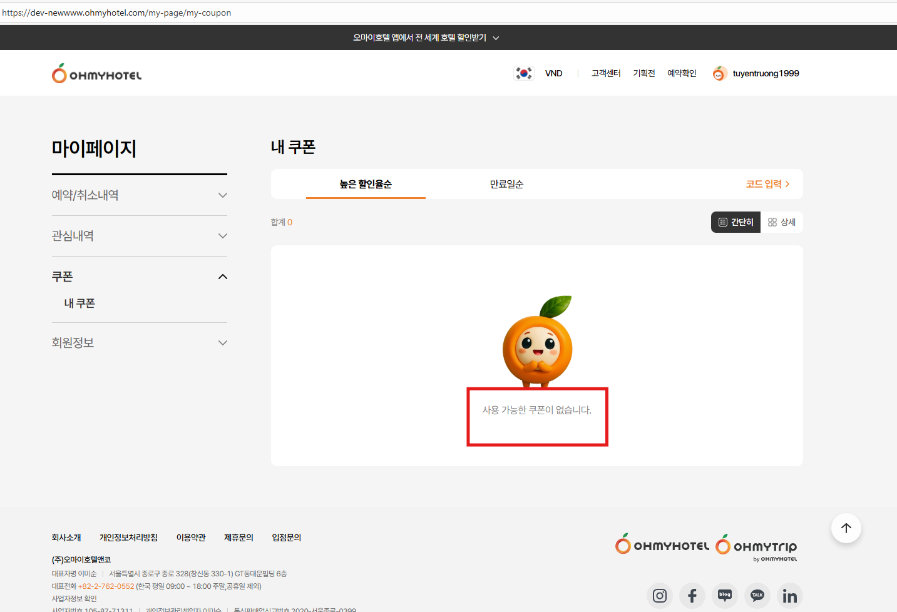The width and height of the screenshot is (897, 612).
Task: Open 기획전 in the header
Action: [x=644, y=73]
